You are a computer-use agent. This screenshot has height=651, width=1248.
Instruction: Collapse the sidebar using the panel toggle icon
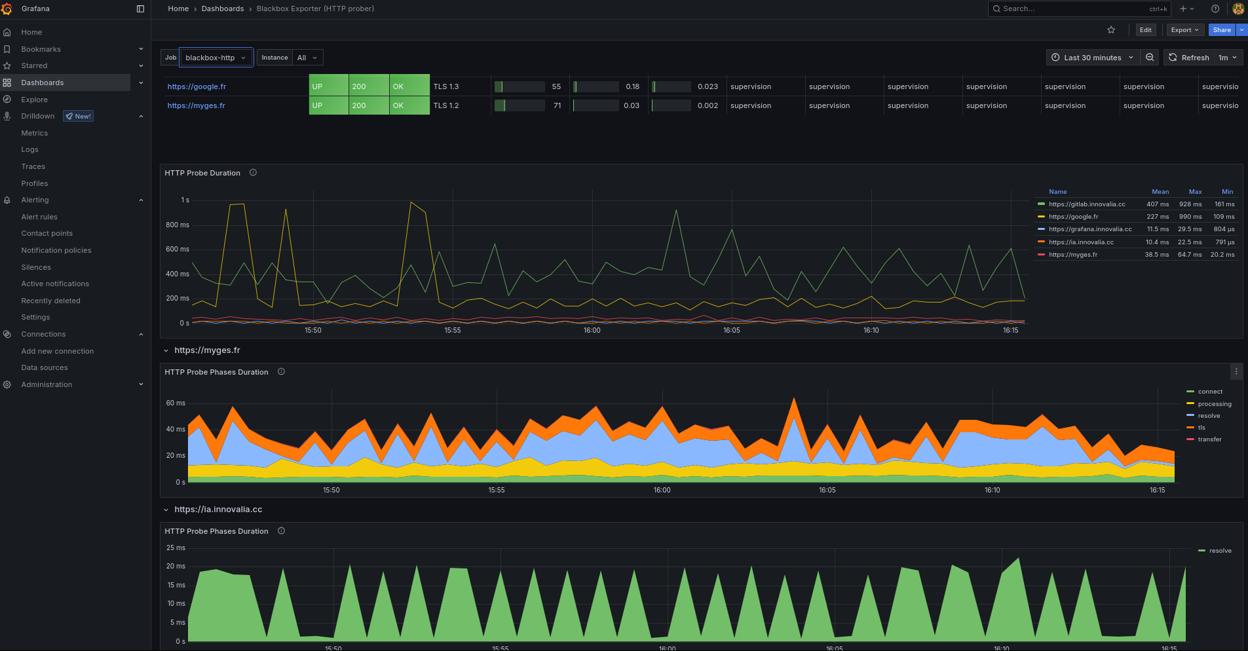click(140, 9)
